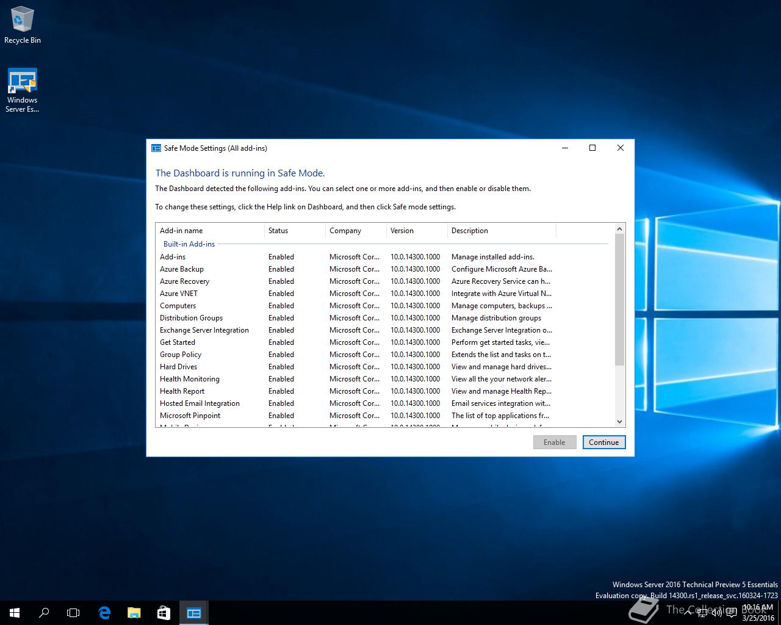The image size is (781, 625).
Task: Click Safe Mode Settings title bar icon
Action: click(156, 148)
